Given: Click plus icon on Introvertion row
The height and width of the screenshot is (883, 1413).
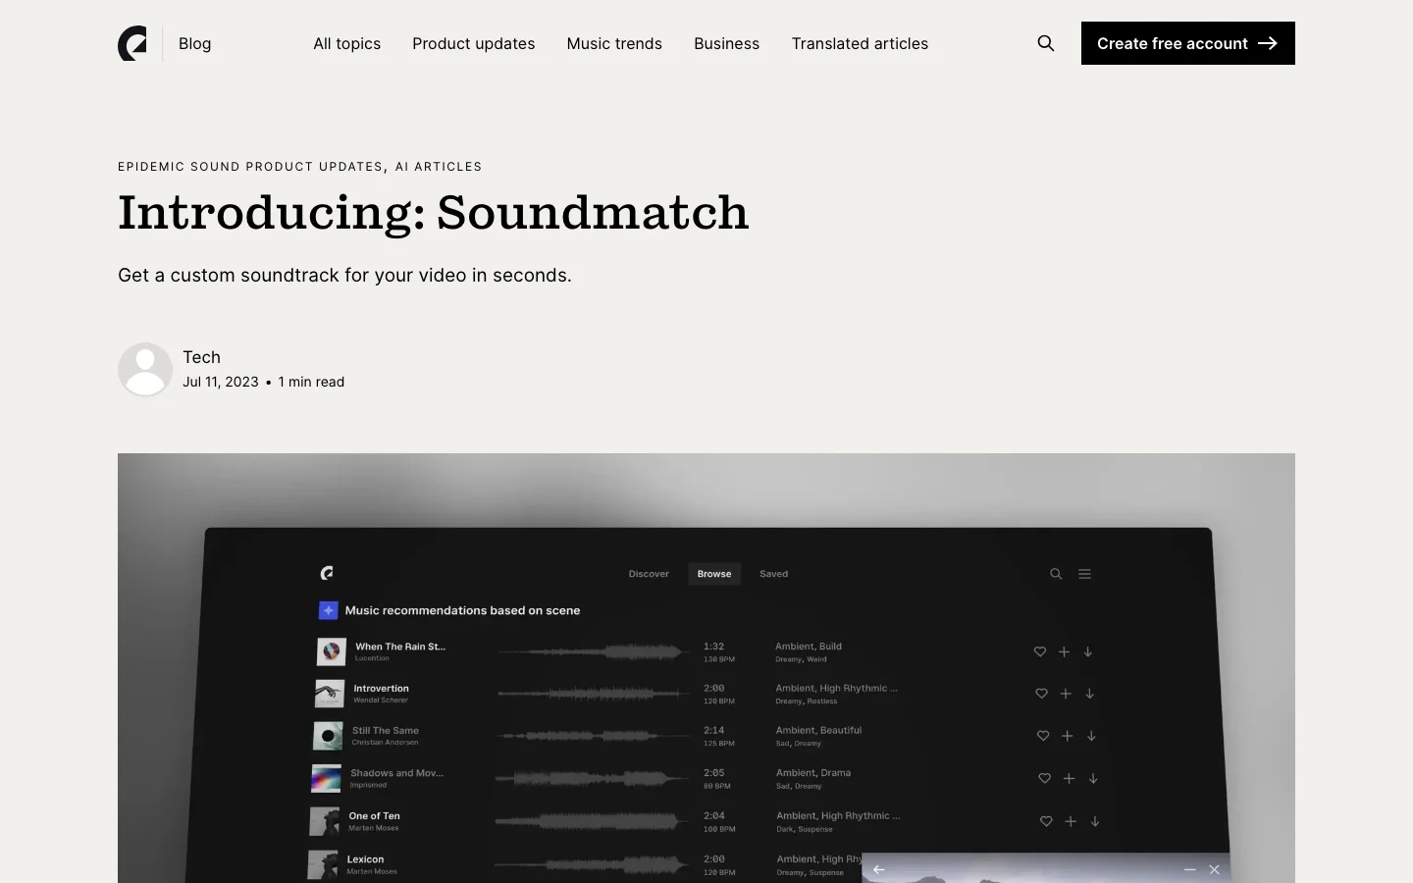Looking at the screenshot, I should 1066,694.
